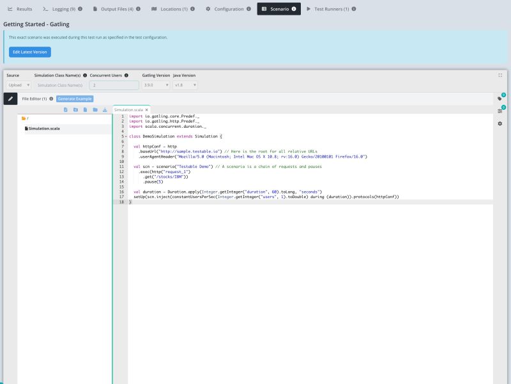Click the info icon next to Concurrent Users
The height and width of the screenshot is (384, 511).
126,75
